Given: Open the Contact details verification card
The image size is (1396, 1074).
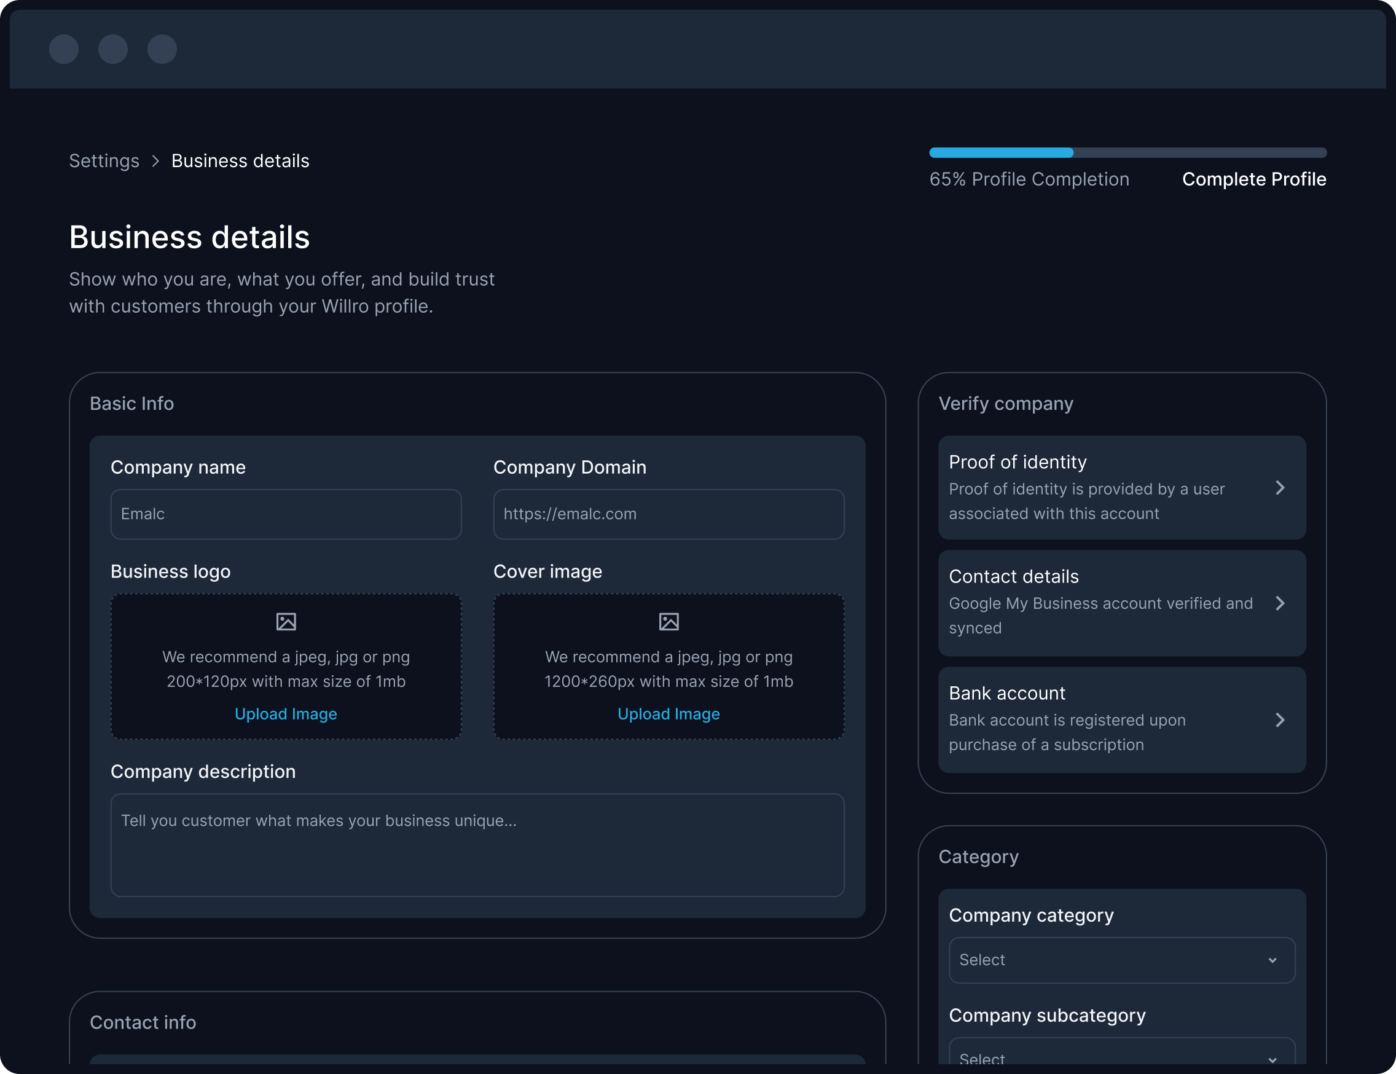Looking at the screenshot, I should [1122, 603].
